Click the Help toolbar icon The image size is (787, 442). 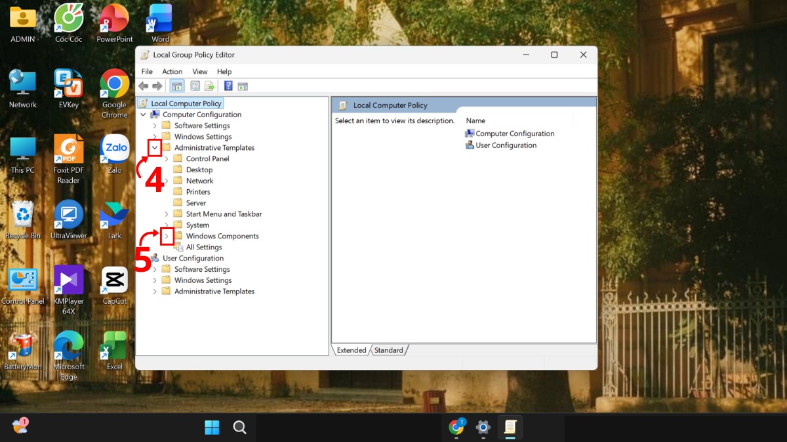(x=228, y=86)
